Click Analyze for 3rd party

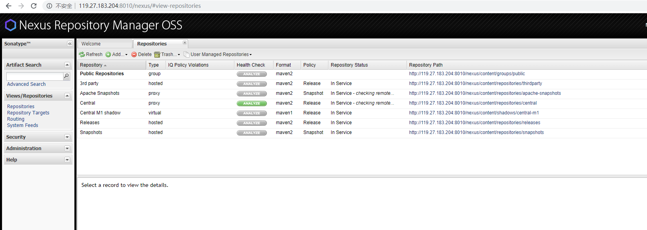pos(252,84)
